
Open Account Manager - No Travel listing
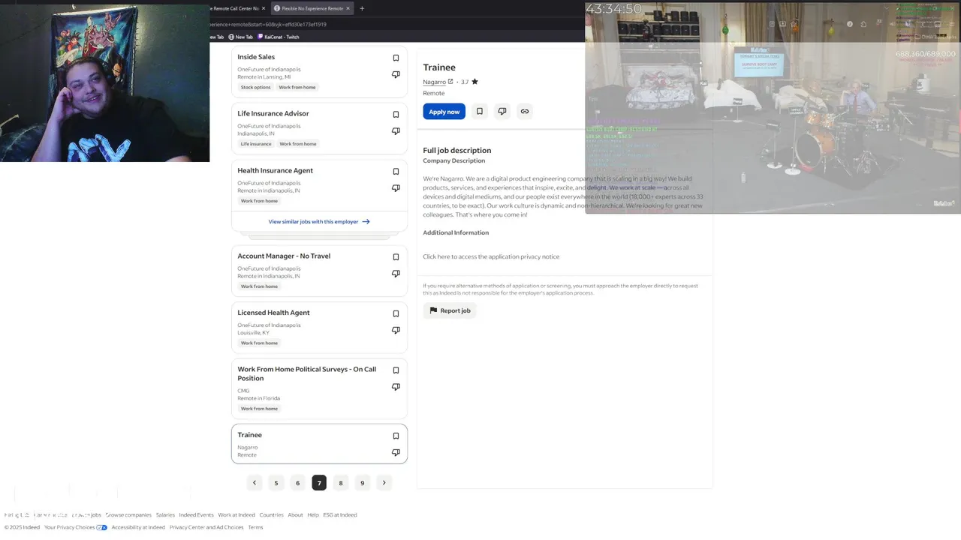click(284, 256)
